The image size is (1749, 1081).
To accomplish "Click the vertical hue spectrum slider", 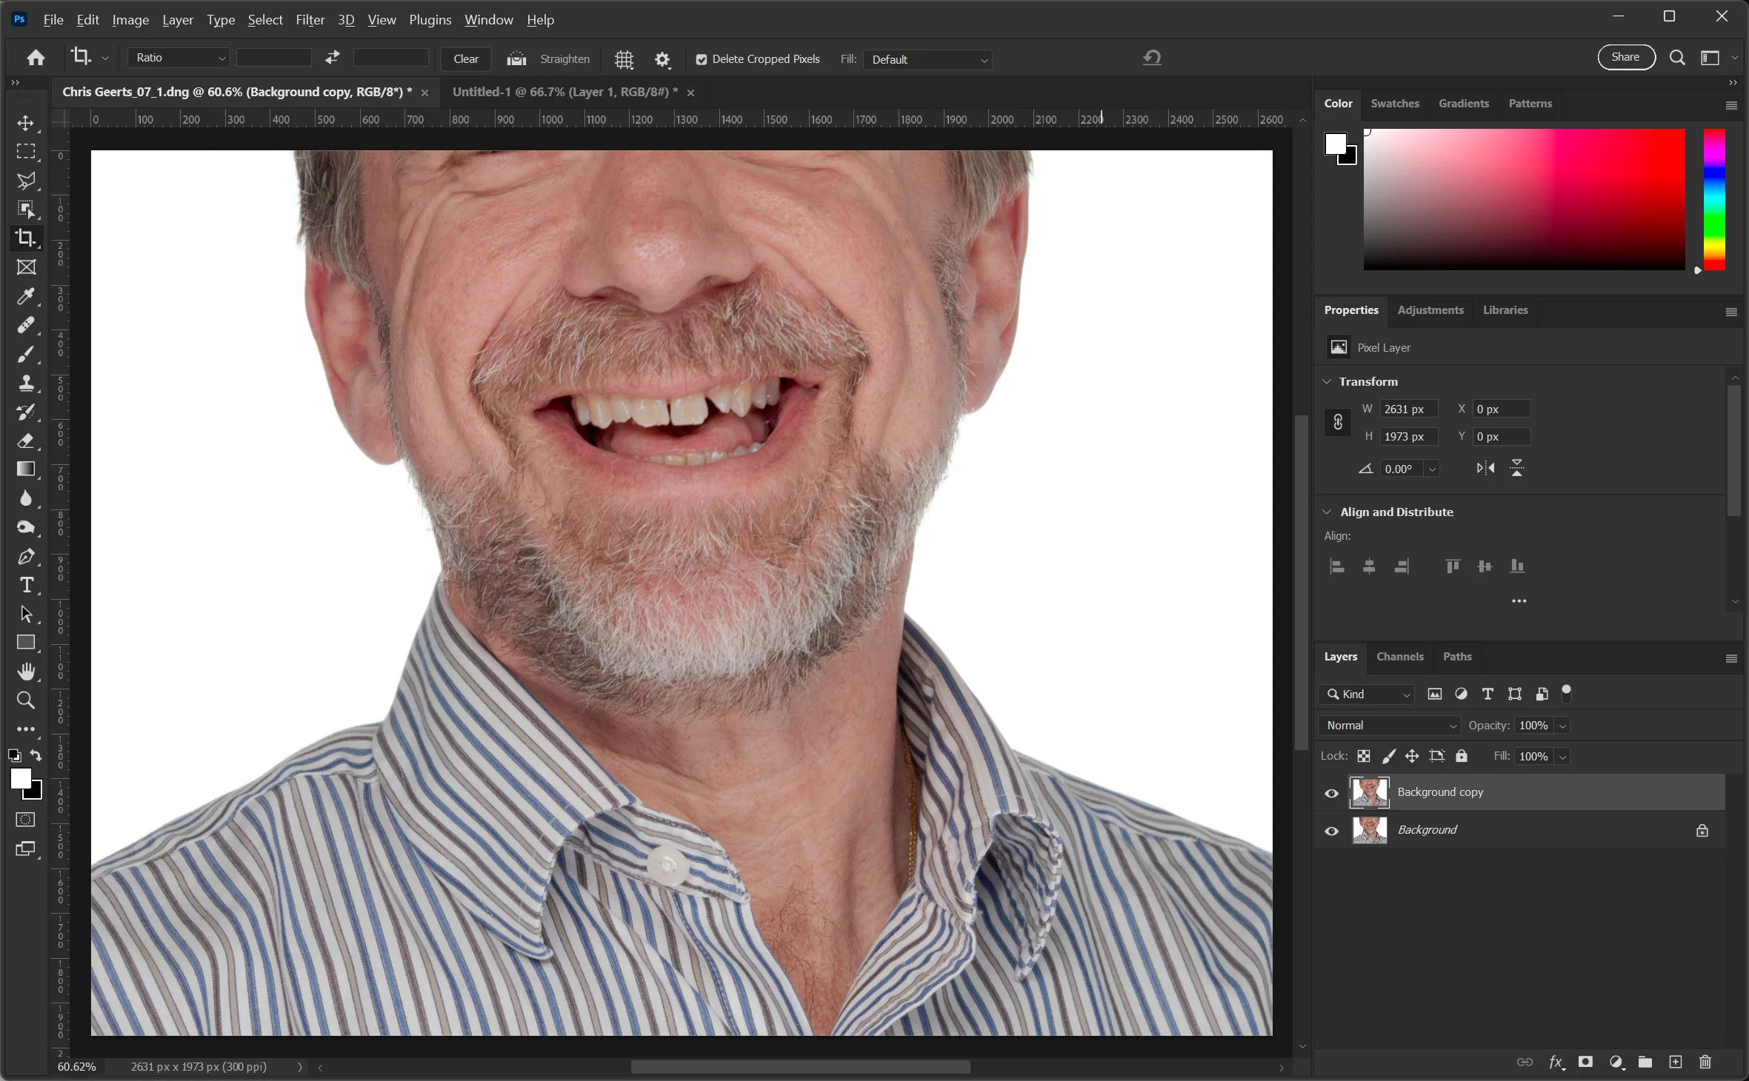I will click(x=1714, y=198).
